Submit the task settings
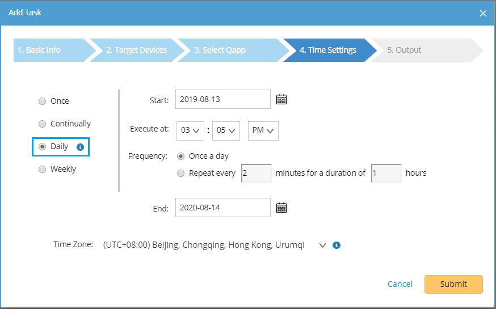Image resolution: width=496 pixels, height=309 pixels. point(453,284)
